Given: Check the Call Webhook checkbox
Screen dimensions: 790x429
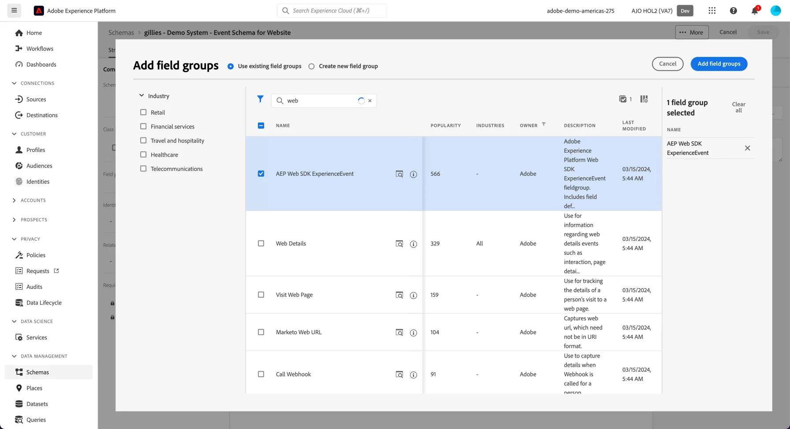Looking at the screenshot, I should (261, 374).
